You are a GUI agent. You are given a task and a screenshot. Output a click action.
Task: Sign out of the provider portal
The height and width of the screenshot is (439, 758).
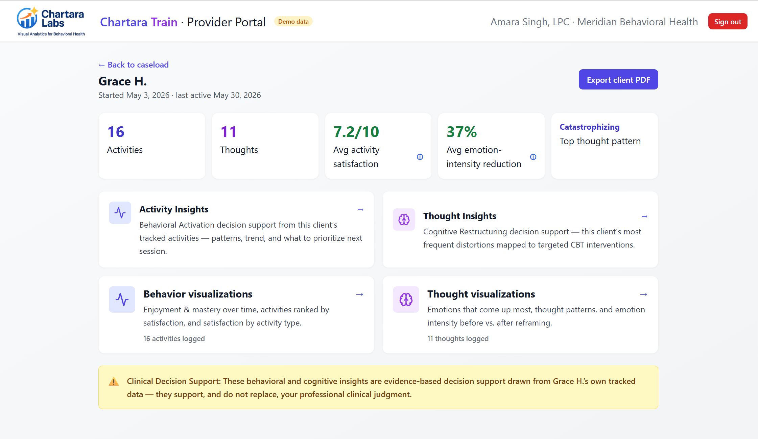click(x=728, y=22)
